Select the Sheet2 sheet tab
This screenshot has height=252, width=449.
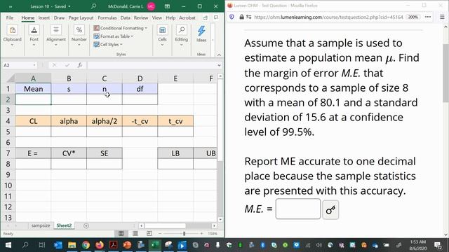pos(64,225)
